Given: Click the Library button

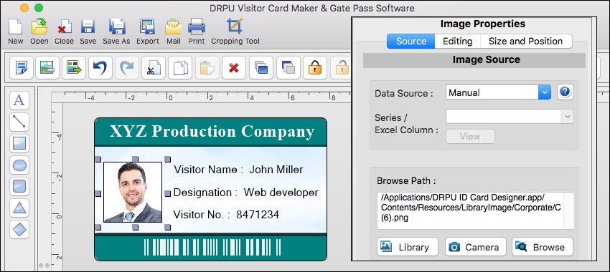Looking at the screenshot, I should tap(408, 247).
